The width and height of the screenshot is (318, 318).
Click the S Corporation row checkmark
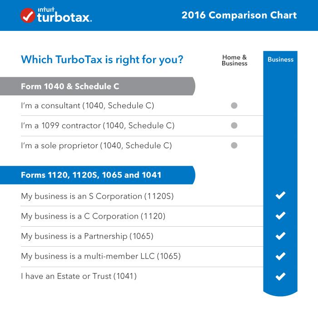280,196
